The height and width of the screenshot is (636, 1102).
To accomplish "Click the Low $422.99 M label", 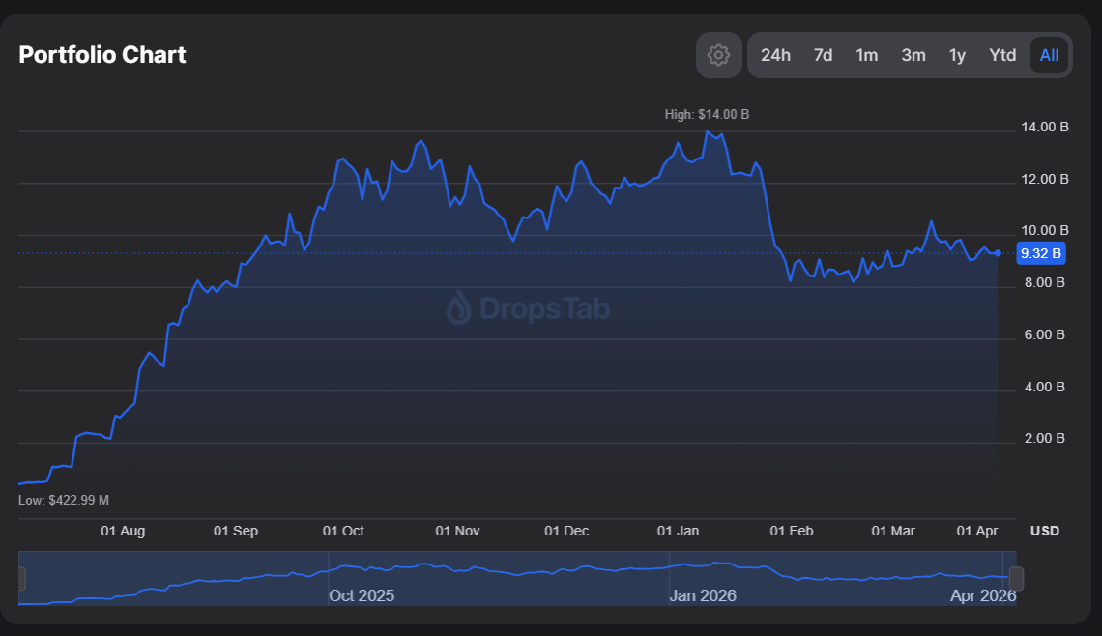I will [x=64, y=500].
